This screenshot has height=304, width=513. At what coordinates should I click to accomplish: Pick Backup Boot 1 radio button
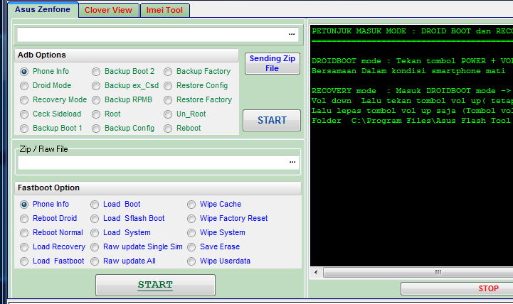coord(24,129)
